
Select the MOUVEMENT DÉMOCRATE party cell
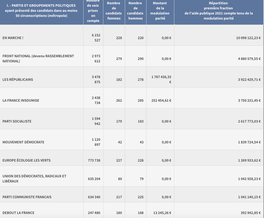coord(23,142)
